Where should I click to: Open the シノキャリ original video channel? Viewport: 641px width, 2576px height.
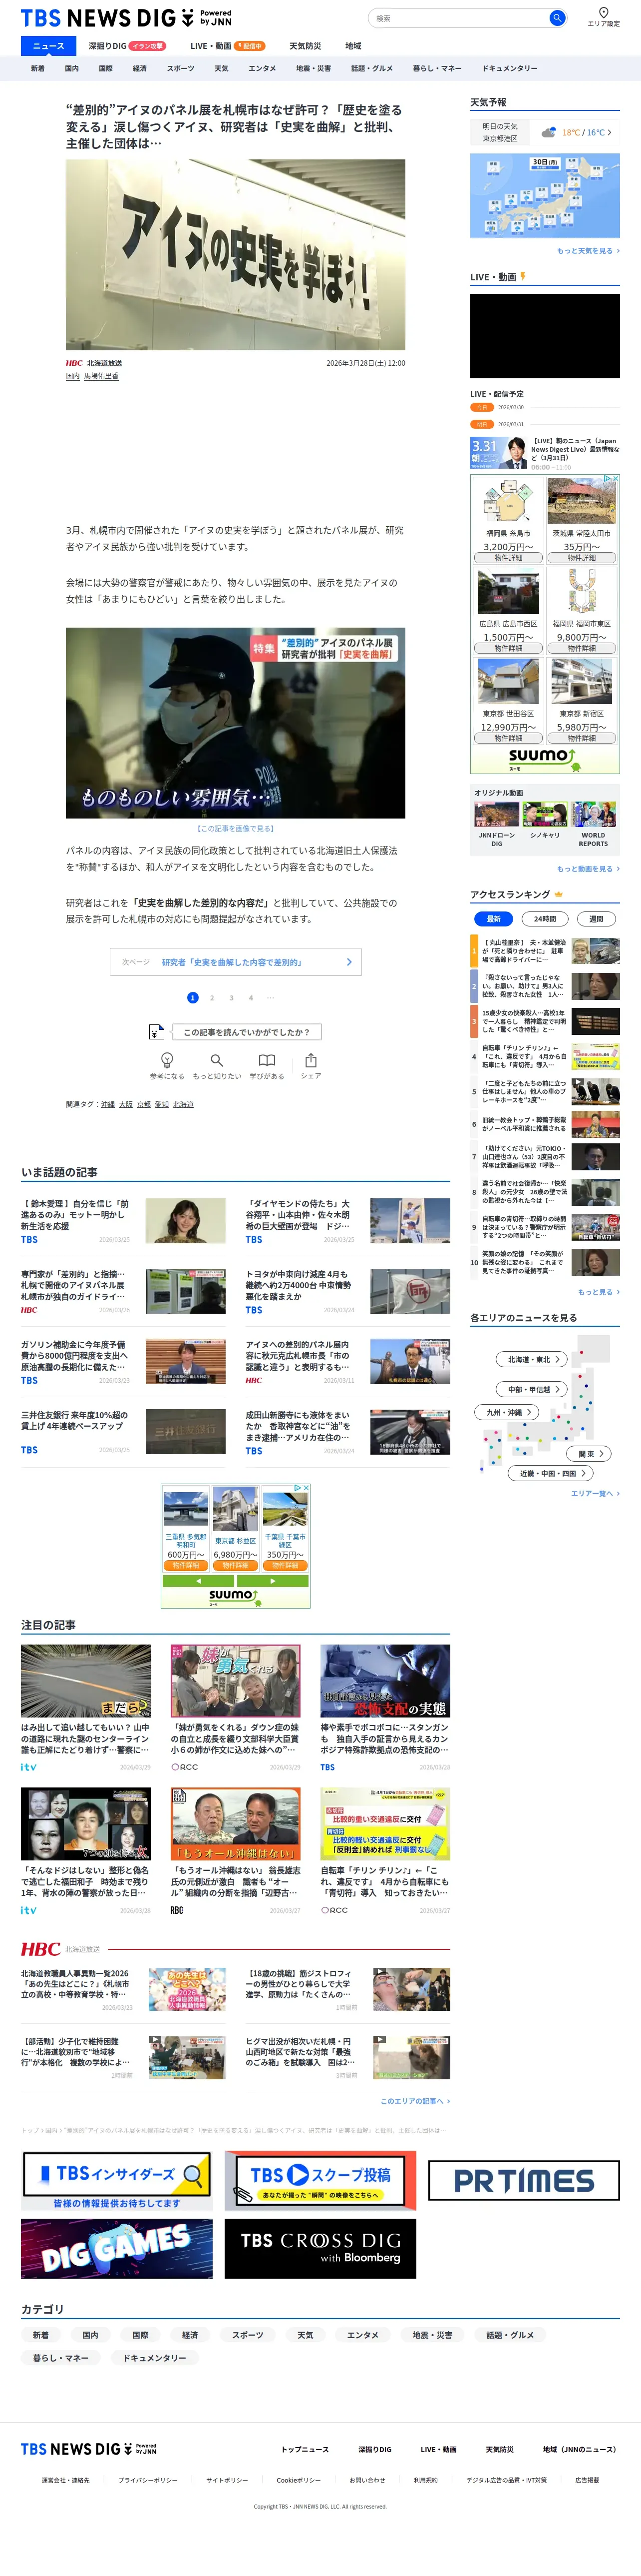coord(544,820)
